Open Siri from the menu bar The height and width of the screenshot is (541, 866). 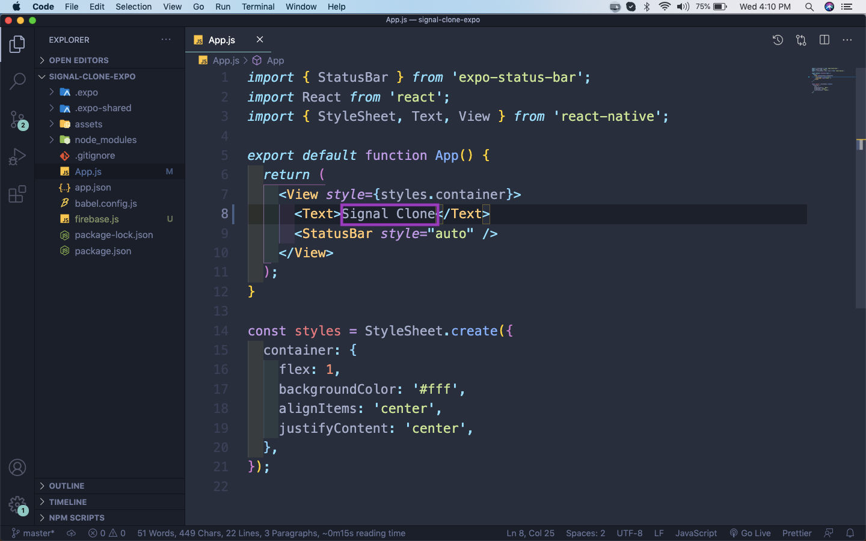[x=829, y=7]
